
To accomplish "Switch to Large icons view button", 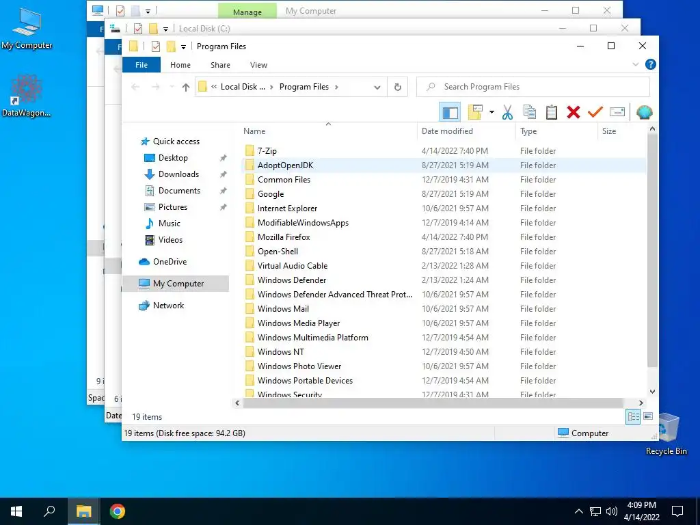I will [648, 416].
